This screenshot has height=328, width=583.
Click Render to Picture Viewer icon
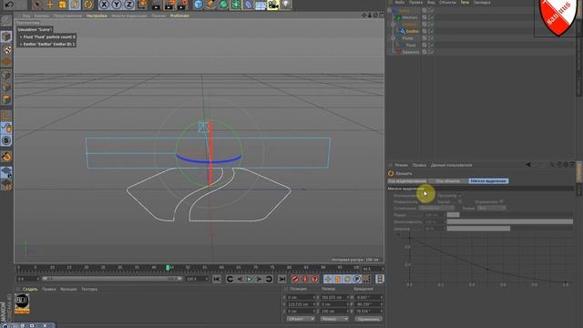click(169, 5)
